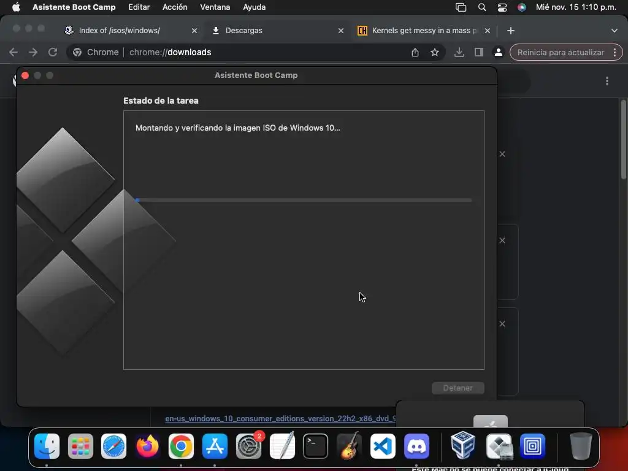Open Chrome profile icon
This screenshot has height=471, width=628.
pyautogui.click(x=498, y=53)
